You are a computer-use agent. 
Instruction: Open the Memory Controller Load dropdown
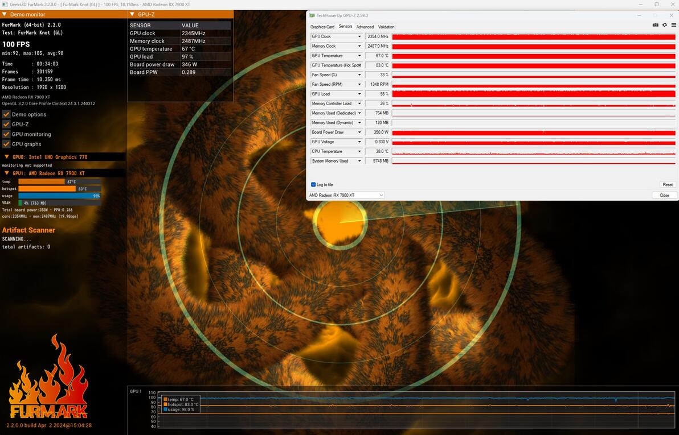pyautogui.click(x=359, y=103)
